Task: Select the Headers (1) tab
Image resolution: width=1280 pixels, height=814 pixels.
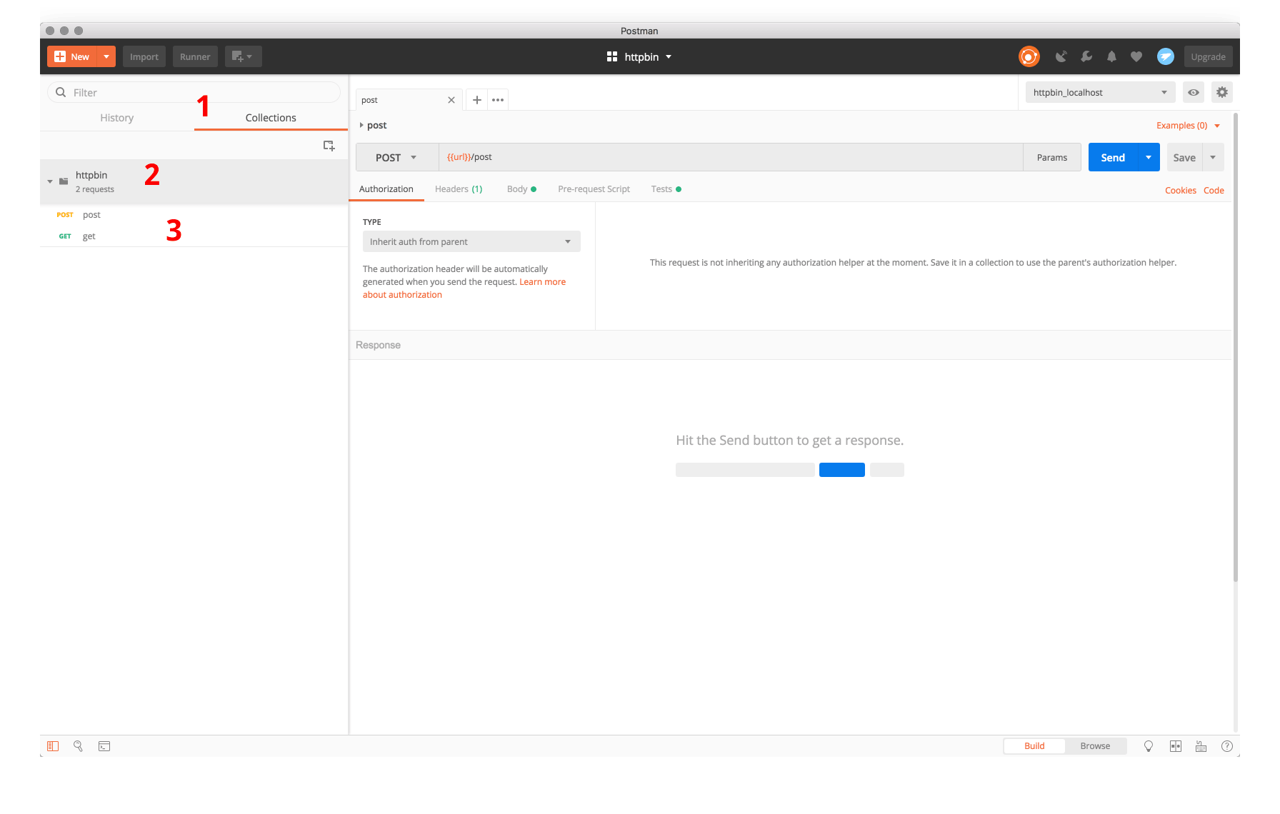Action: click(x=459, y=189)
